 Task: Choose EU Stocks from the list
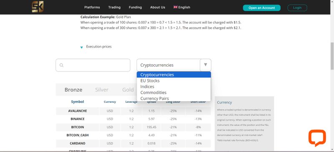[174, 81]
